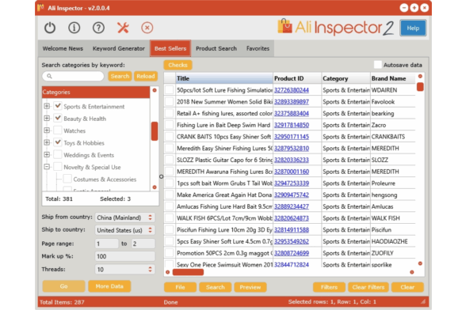Uncheck Toys & Hobbies category
Screen dimensions: 466x310
pos(58,142)
